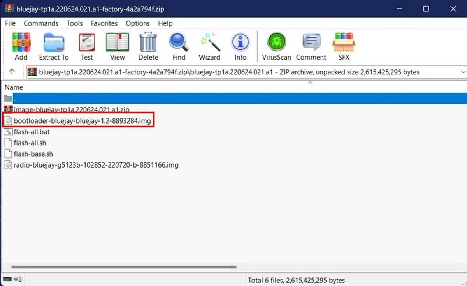467x286 pixels.
Task: Click the Extract To folder icon
Action: tap(54, 46)
